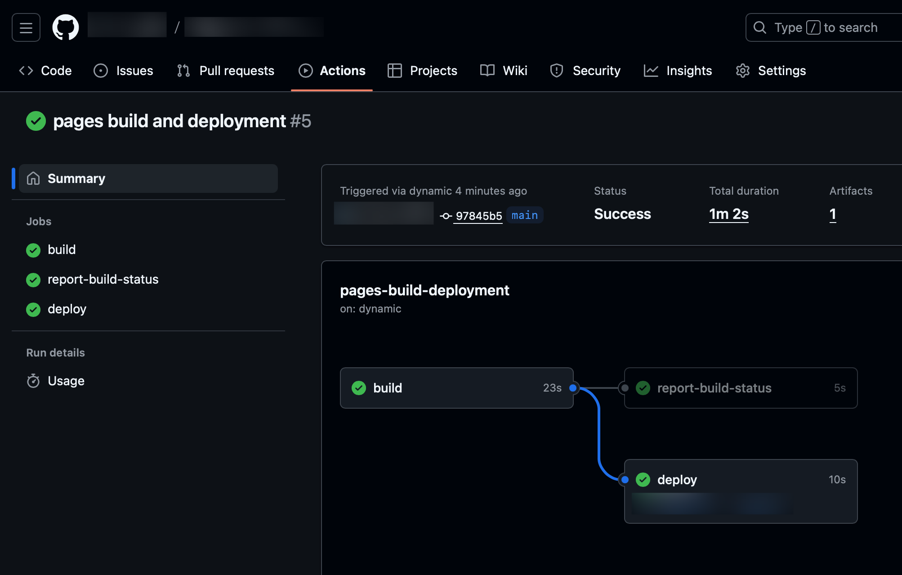Click 'Triggered via dynamic 4 minutes ago' text
The width and height of the screenshot is (902, 575).
pos(433,191)
